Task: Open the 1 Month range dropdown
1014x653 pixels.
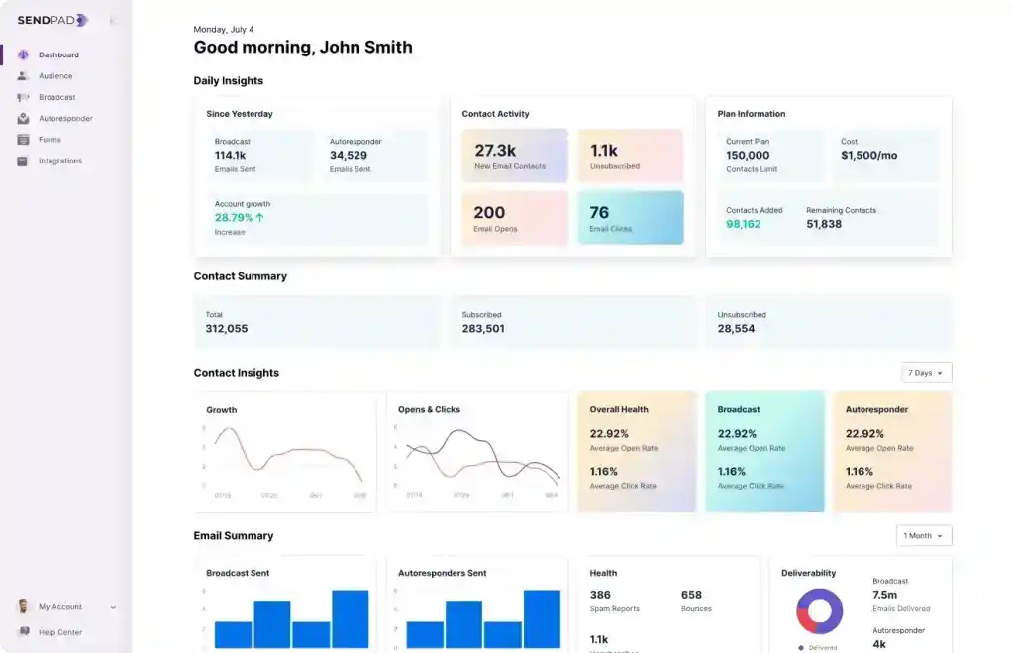Action: coord(923,536)
